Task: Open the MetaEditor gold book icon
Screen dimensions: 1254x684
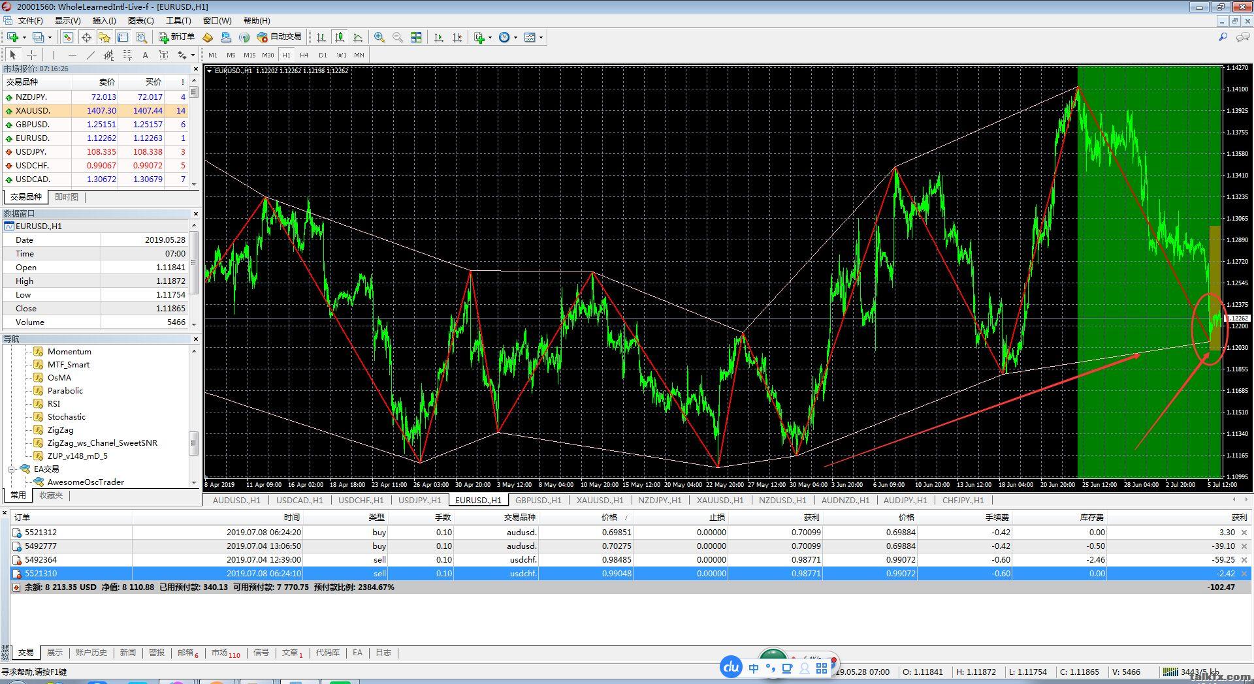Action: [208, 37]
